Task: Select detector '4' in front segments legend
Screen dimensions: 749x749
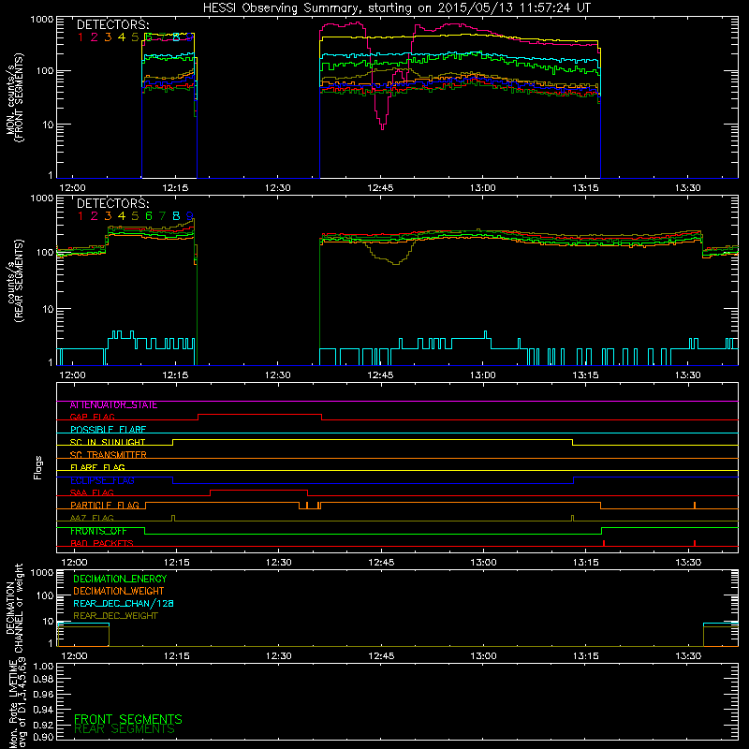Action: pyautogui.click(x=122, y=37)
